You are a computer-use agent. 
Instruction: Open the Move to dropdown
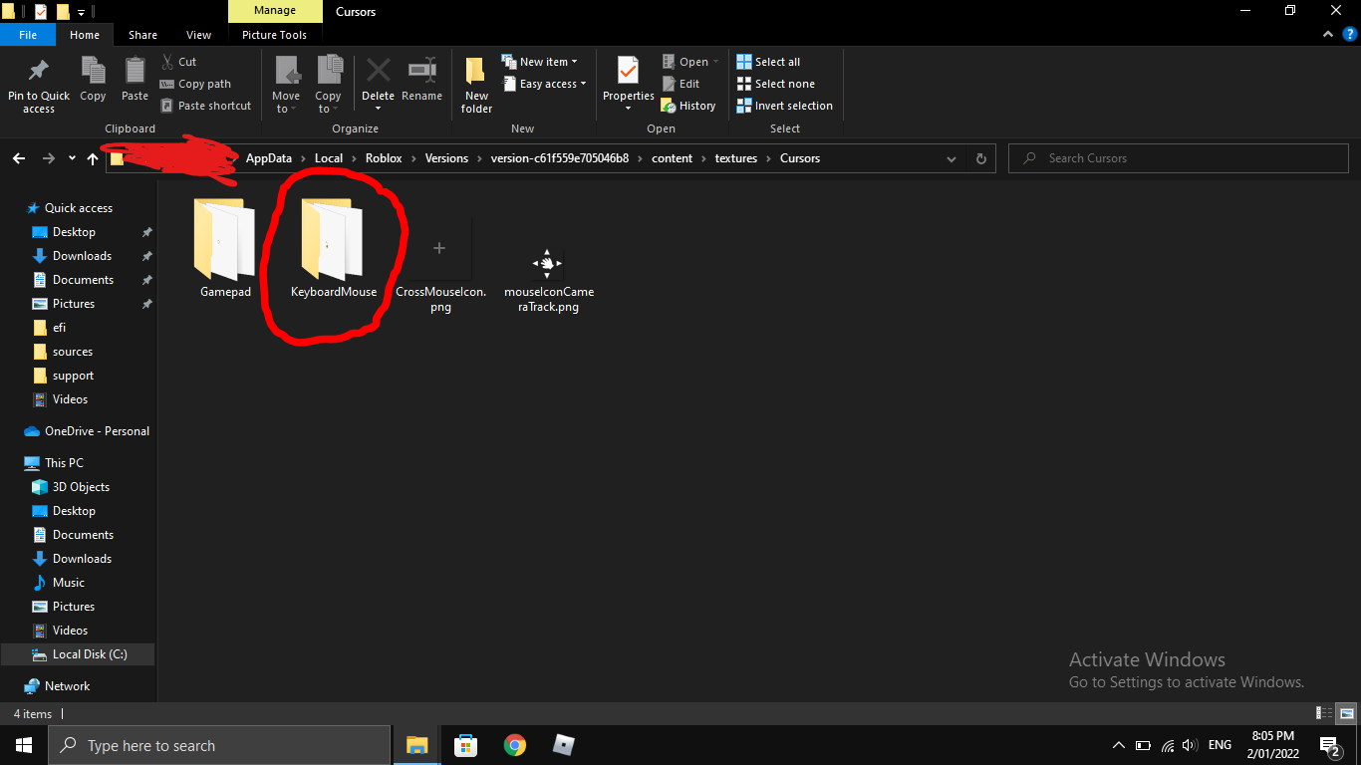tap(286, 86)
